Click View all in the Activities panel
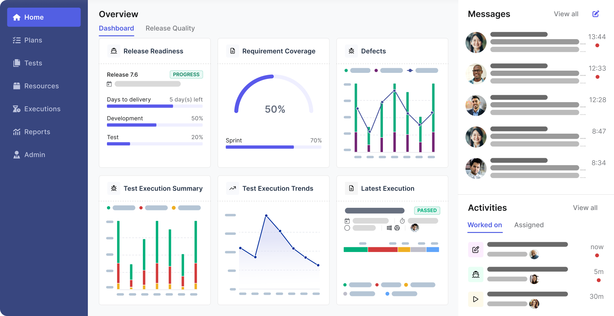Viewport: 614px width, 316px height. [x=585, y=207]
